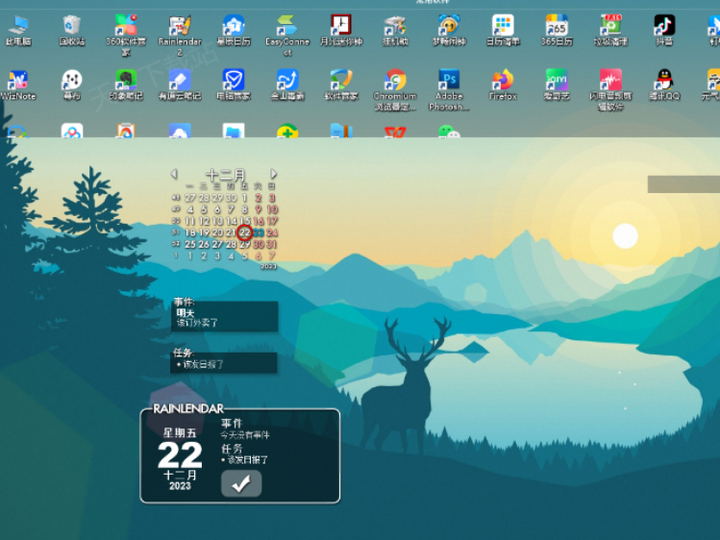Launch the 360软件管家 shortcut

point(126,35)
